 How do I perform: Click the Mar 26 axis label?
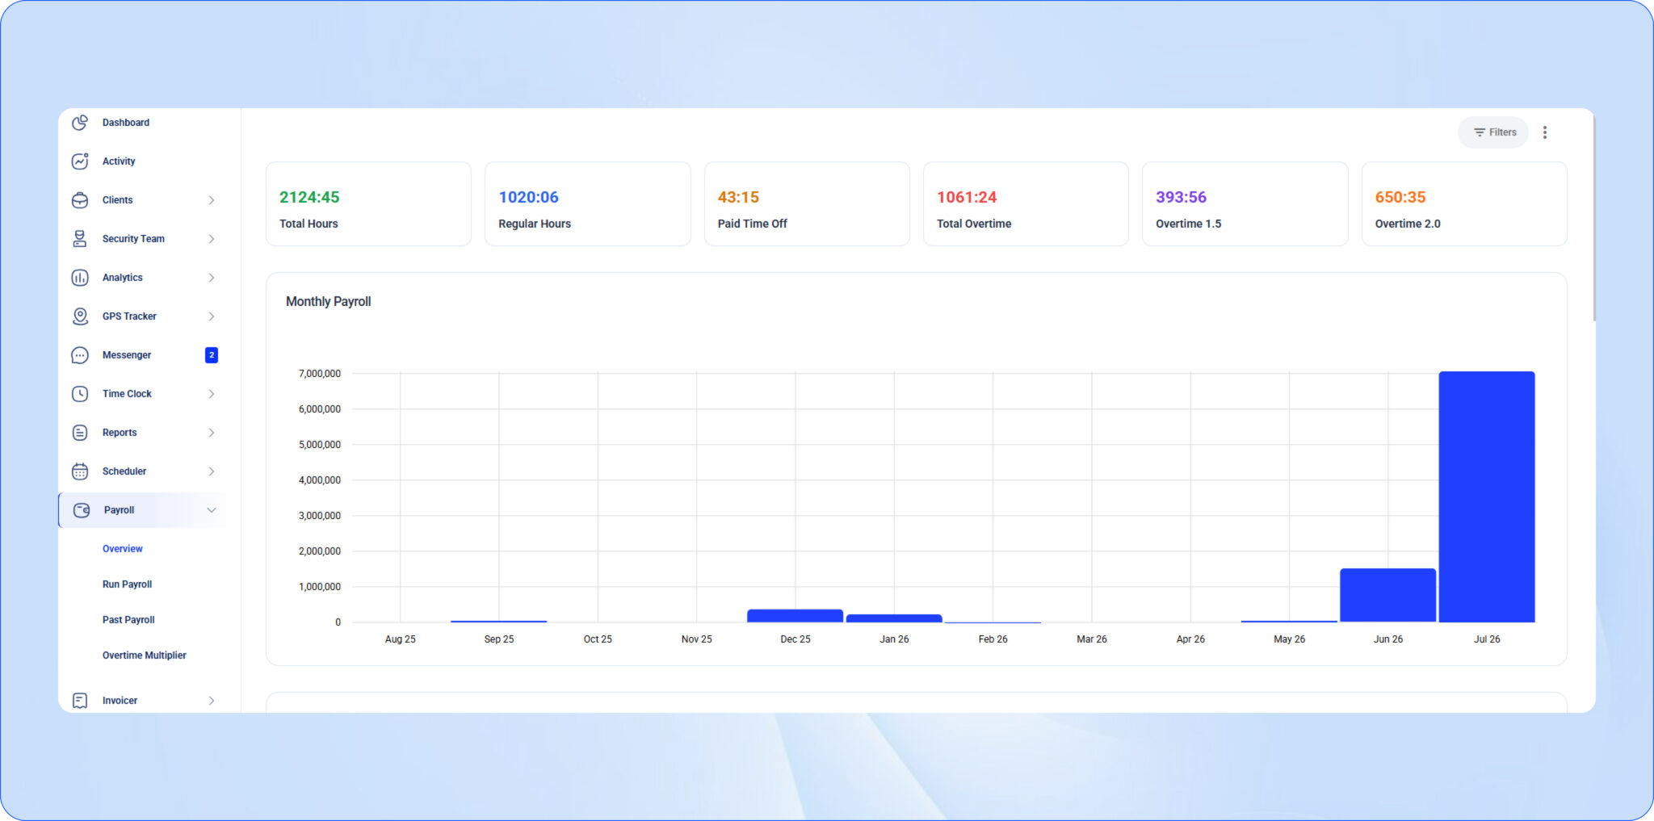(1092, 639)
